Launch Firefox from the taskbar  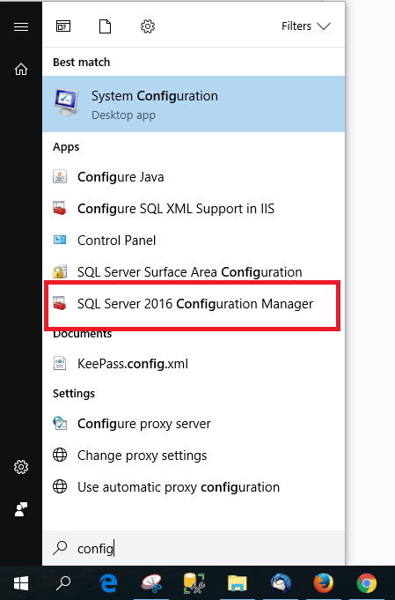coord(323,583)
